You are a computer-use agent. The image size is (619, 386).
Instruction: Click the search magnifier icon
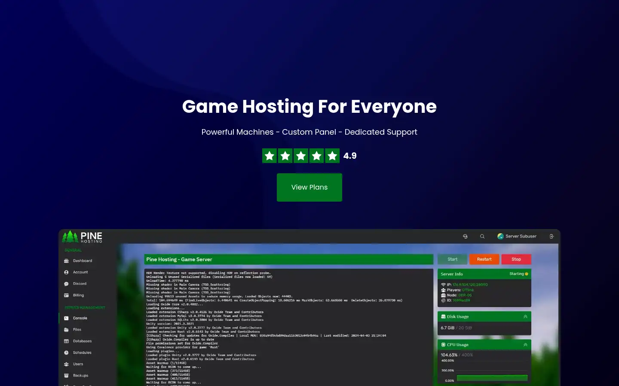(482, 236)
